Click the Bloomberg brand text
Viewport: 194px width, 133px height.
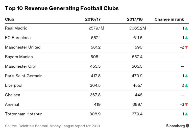[x=175, y=126]
